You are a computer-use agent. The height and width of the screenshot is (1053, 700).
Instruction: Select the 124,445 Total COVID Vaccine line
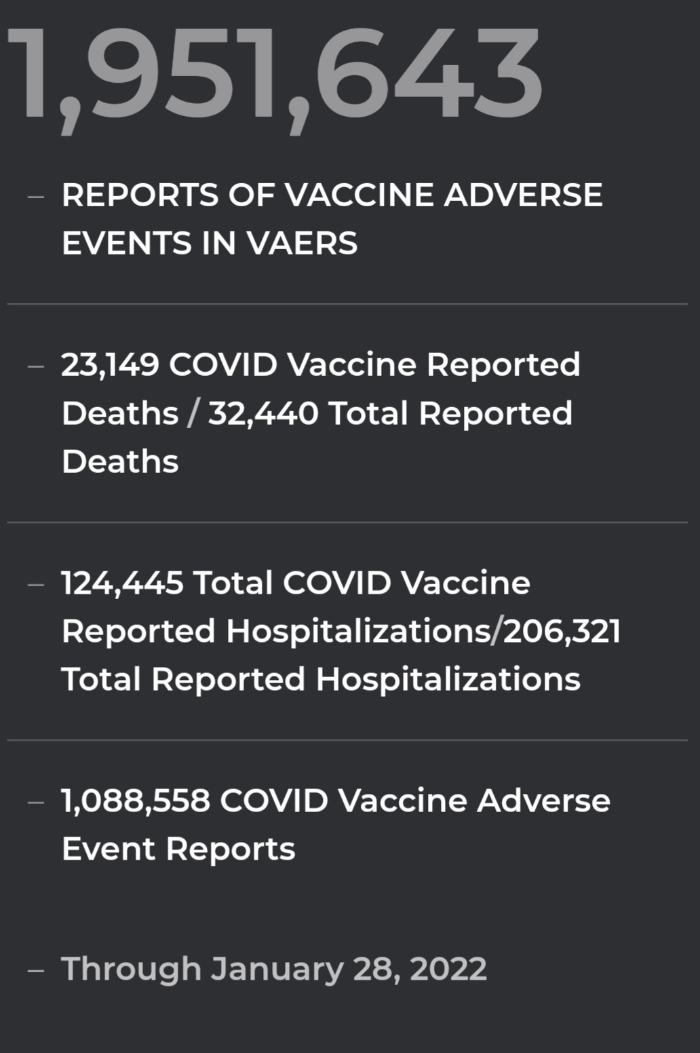pos(296,583)
